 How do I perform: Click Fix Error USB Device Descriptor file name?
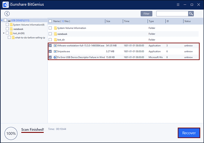pos(81,57)
